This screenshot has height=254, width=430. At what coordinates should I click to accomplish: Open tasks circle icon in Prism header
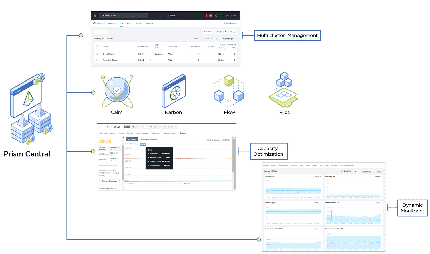[x=216, y=15]
